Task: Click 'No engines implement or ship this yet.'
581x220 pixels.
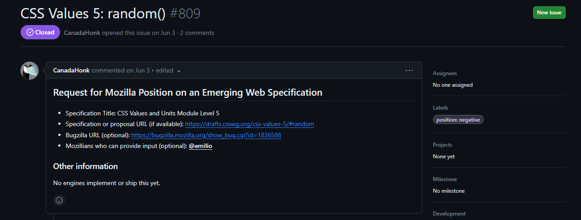Action: coord(107,183)
